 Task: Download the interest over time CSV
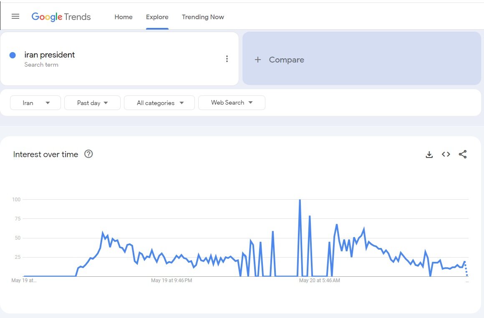pos(429,155)
